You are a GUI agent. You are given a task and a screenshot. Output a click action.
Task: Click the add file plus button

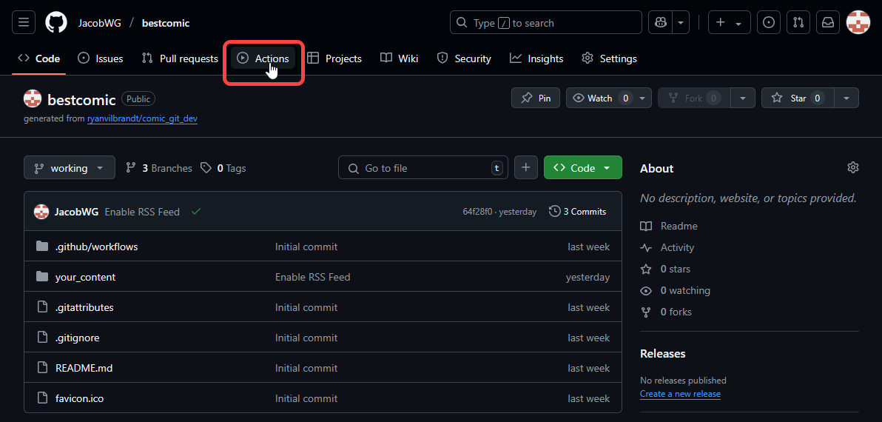point(525,168)
